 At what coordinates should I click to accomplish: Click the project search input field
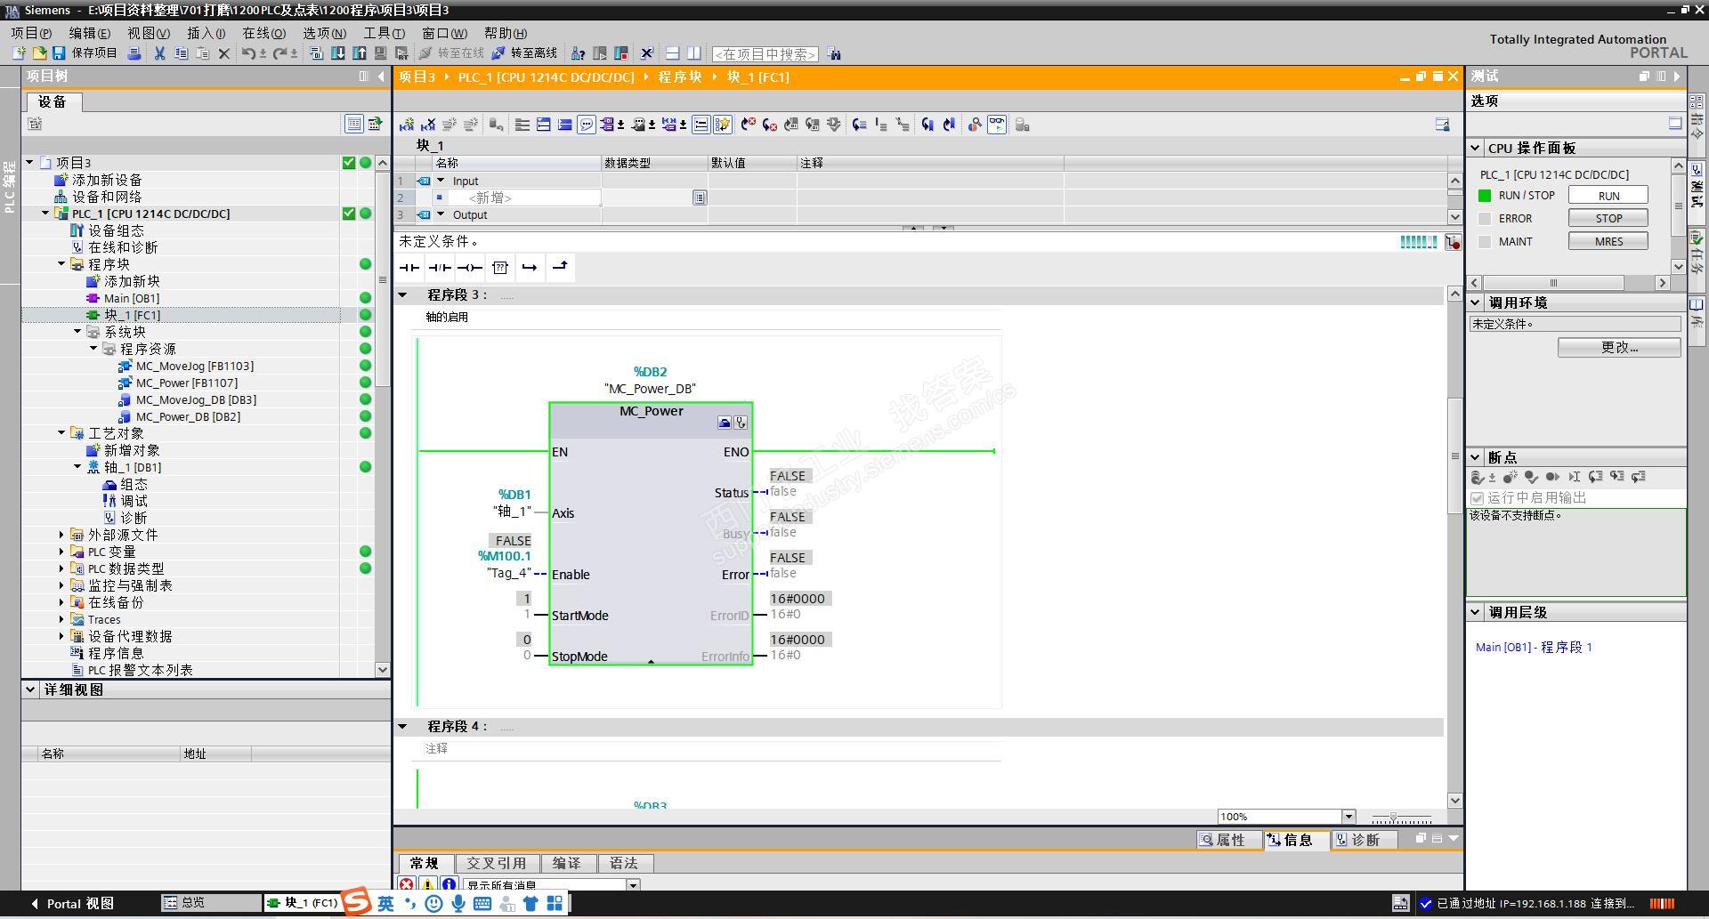(x=765, y=54)
